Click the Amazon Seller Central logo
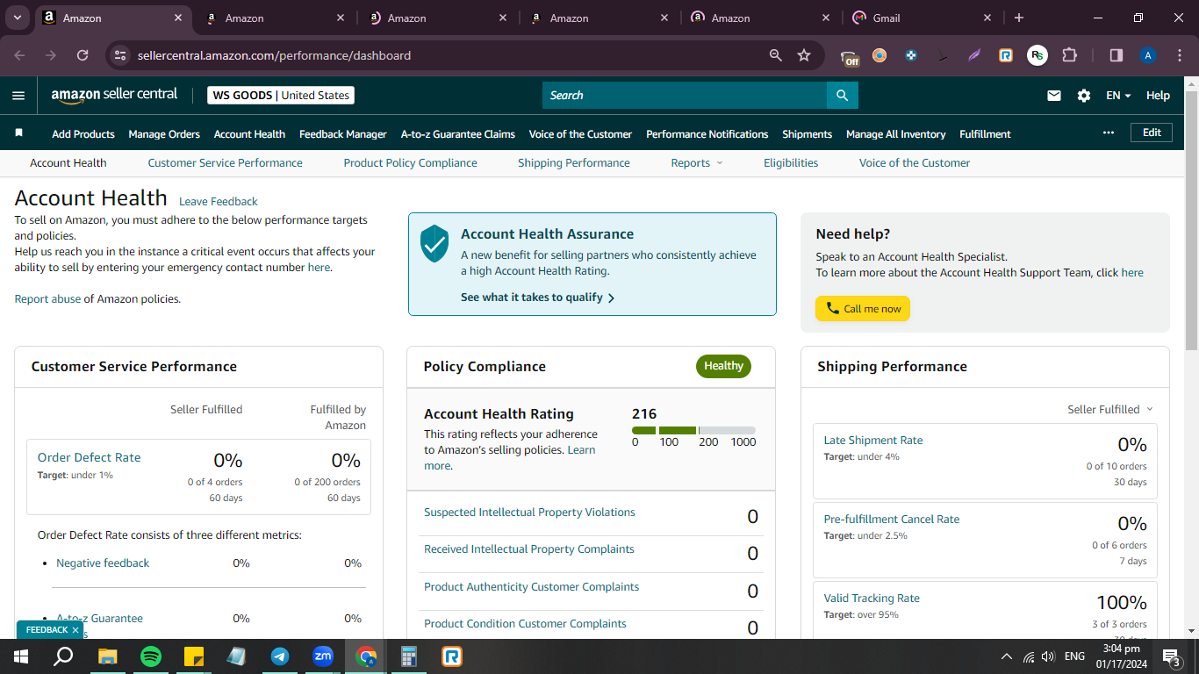This screenshot has height=674, width=1199. (114, 95)
